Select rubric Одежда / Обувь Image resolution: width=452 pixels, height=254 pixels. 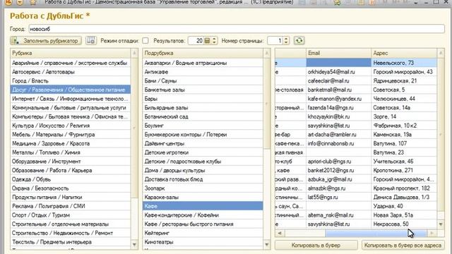71,179
